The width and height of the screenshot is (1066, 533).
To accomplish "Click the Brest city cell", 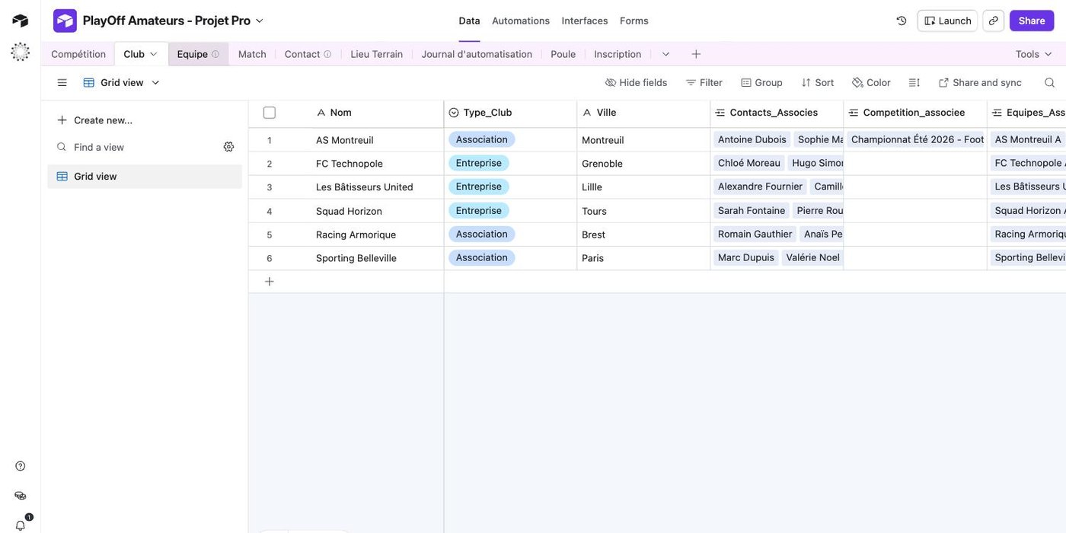I will click(643, 235).
